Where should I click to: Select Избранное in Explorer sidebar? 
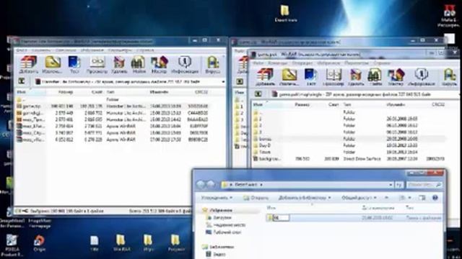point(221,210)
